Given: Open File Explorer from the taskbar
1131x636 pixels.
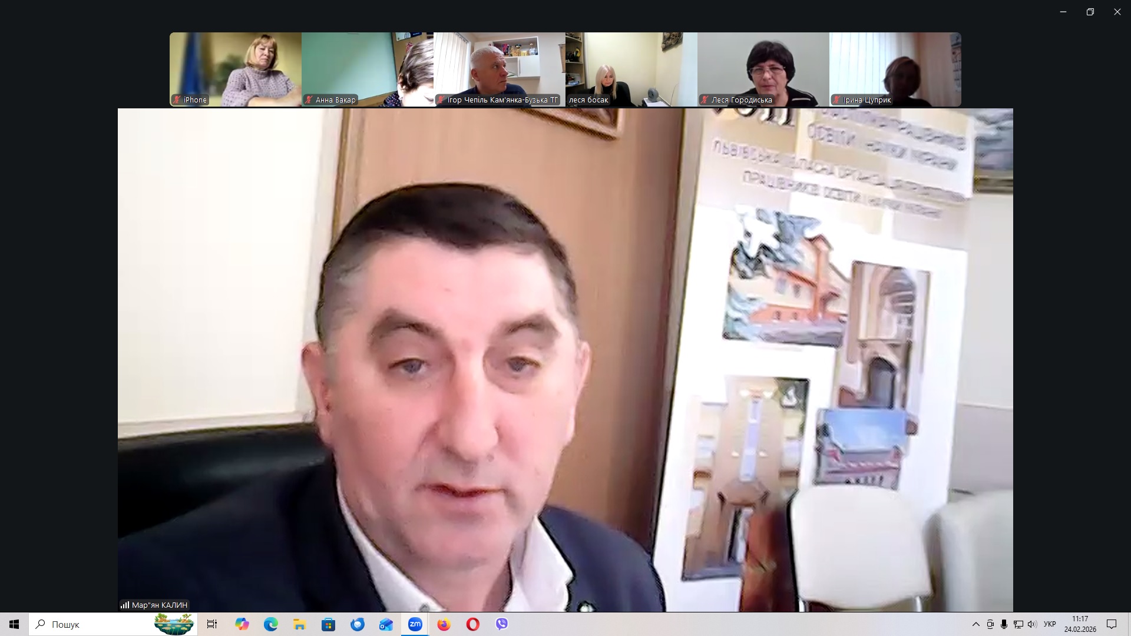Looking at the screenshot, I should pos(300,624).
